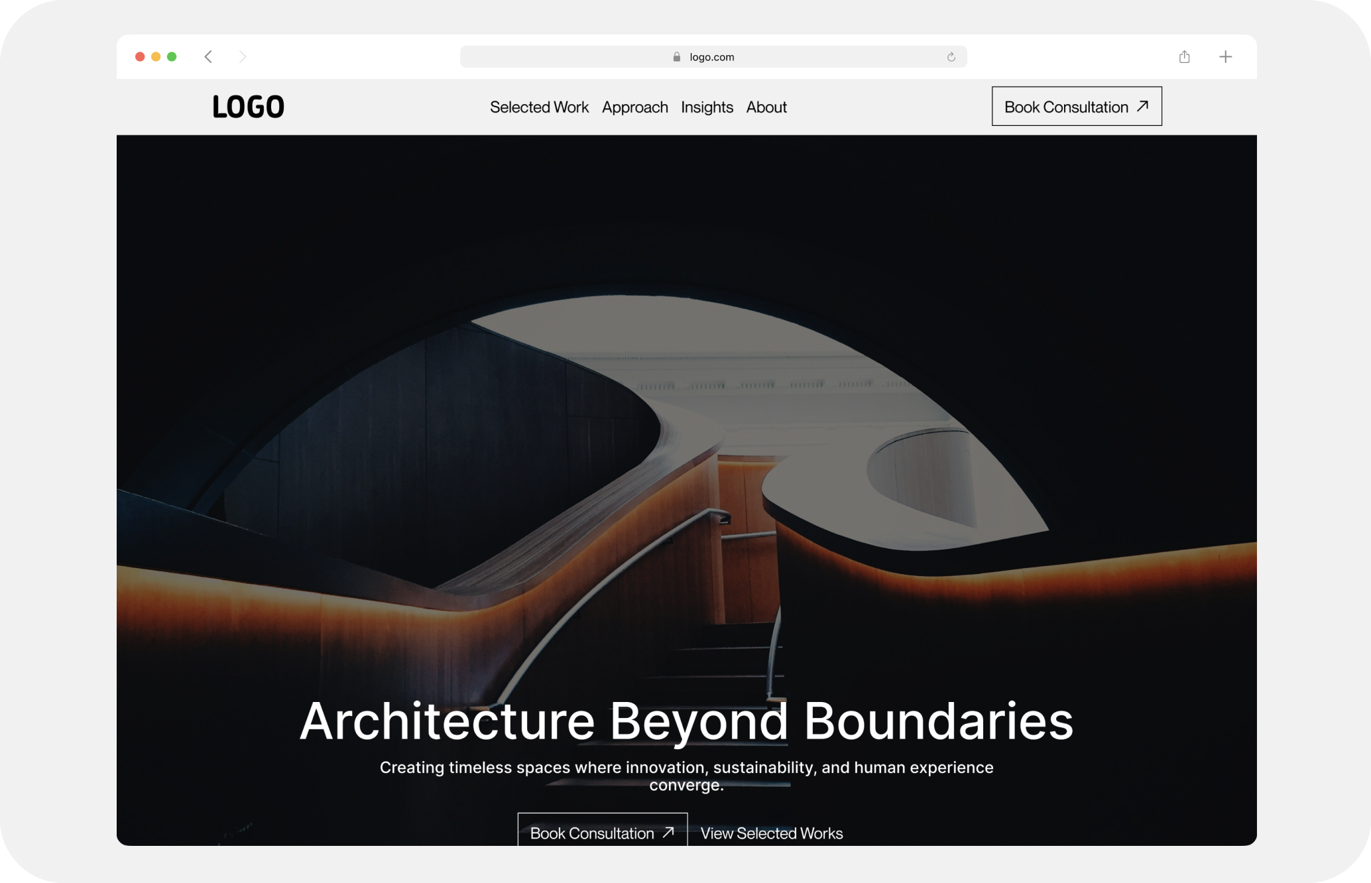Click the yellow minimize window dot
Image resolution: width=1371 pixels, height=883 pixels.
point(156,57)
